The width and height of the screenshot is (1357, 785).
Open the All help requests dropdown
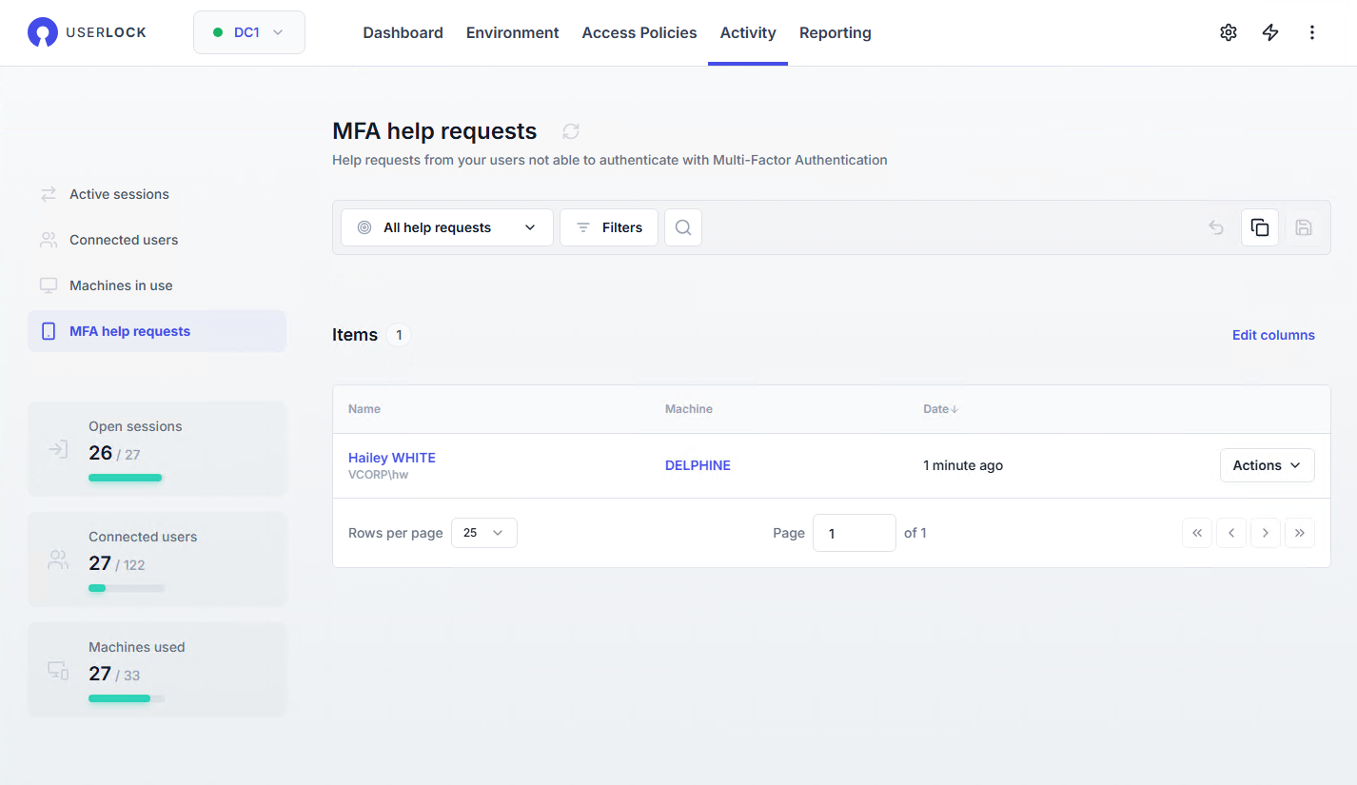tap(446, 227)
